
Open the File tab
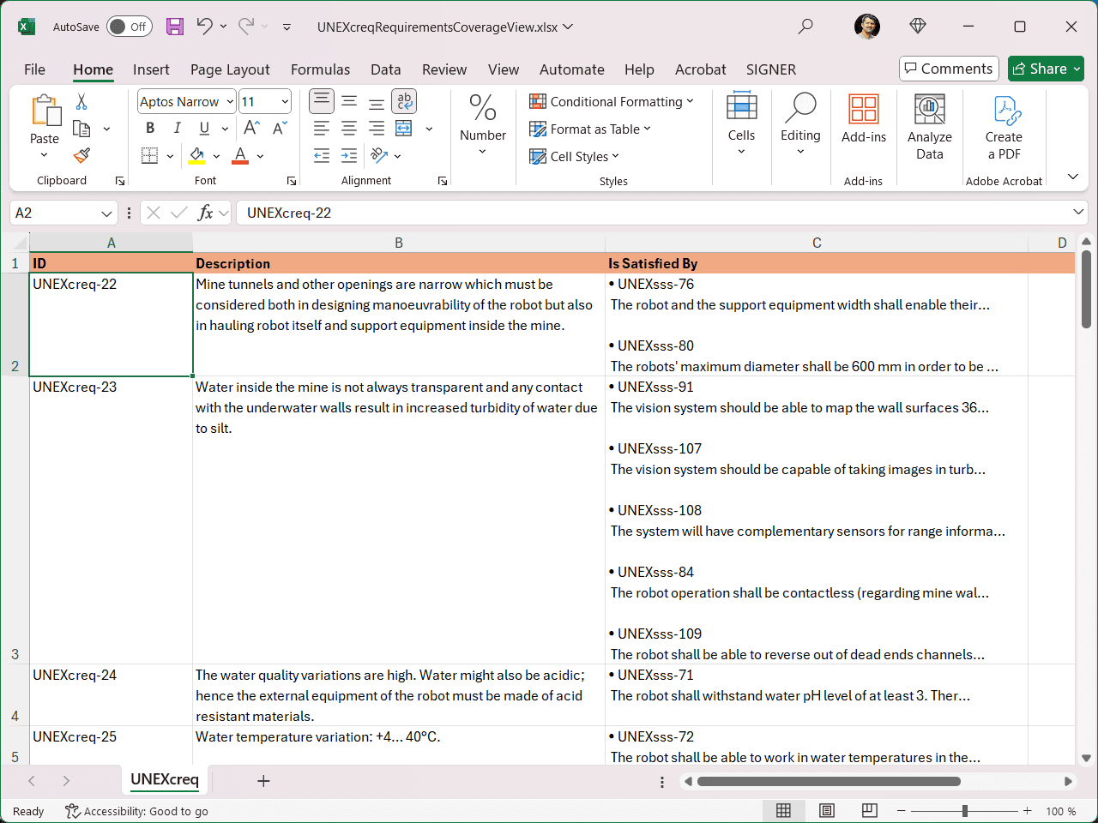(34, 69)
